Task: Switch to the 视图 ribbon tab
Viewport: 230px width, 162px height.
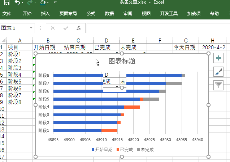Action: tap(146, 14)
